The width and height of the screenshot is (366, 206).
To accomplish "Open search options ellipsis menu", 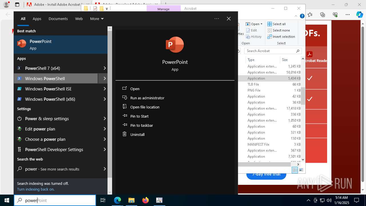I will pyautogui.click(x=217, y=19).
